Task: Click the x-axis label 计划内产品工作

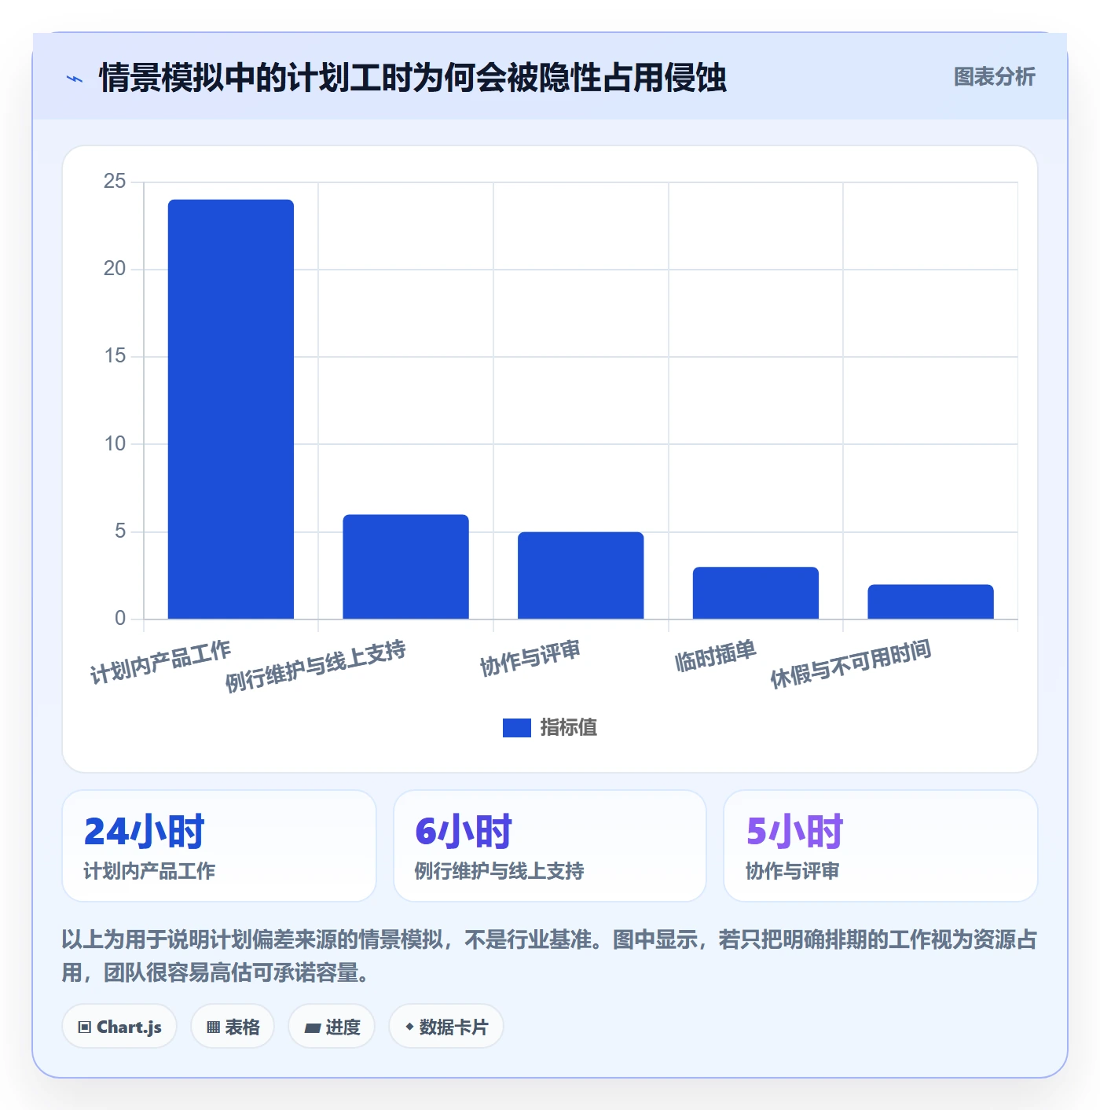Action: click(160, 662)
